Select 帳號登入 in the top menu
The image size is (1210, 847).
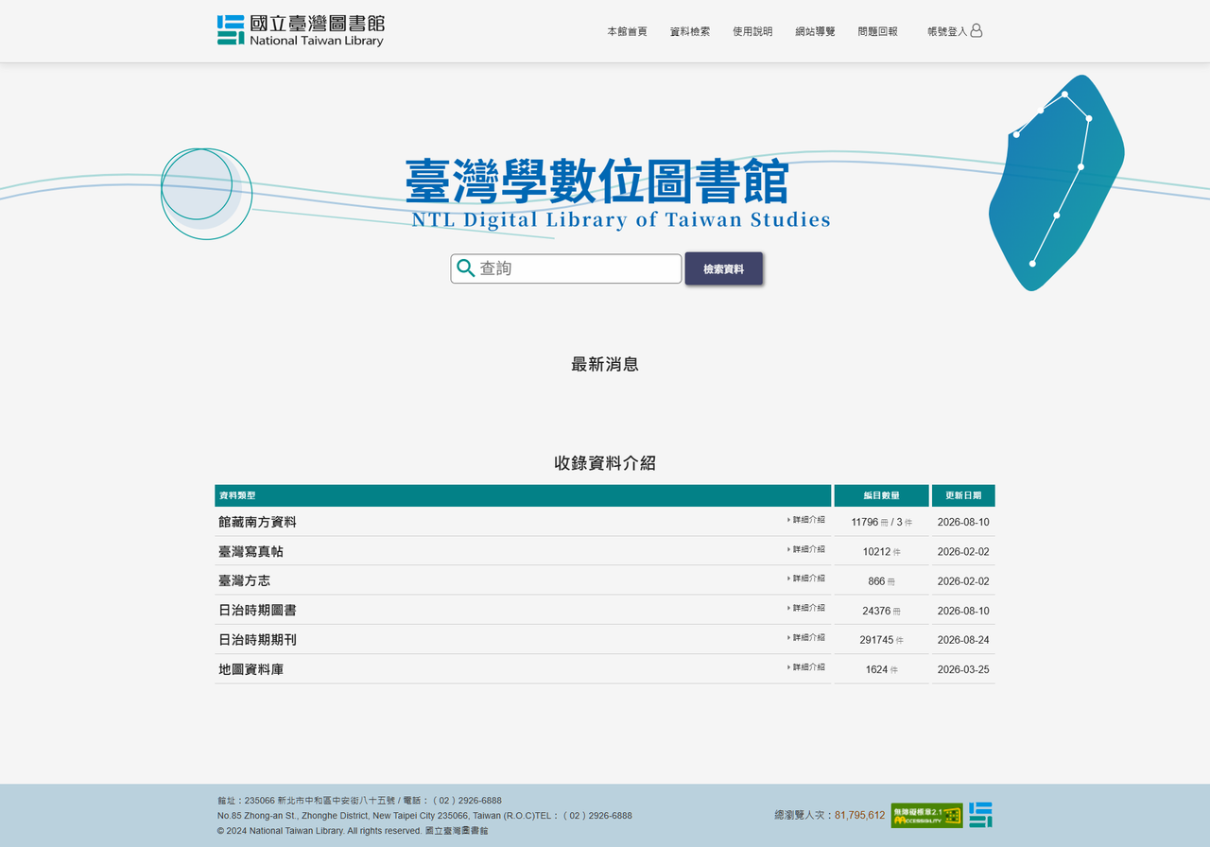coord(947,31)
